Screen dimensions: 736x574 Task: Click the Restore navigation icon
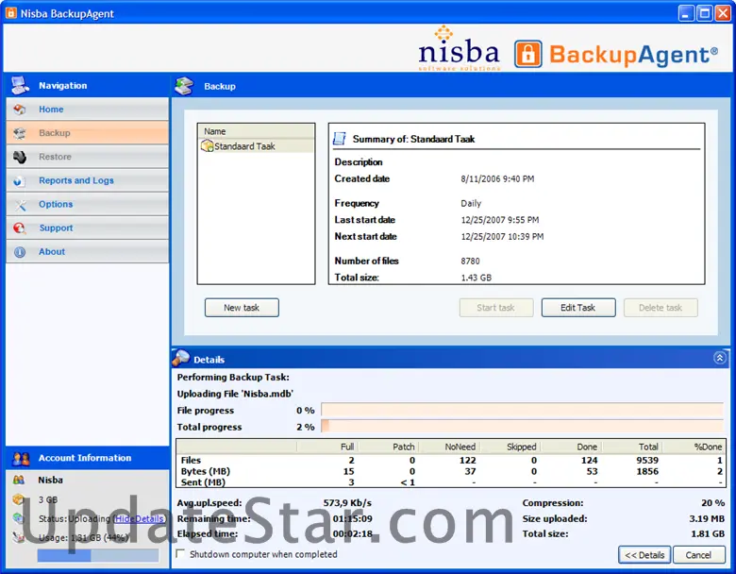[x=20, y=157]
